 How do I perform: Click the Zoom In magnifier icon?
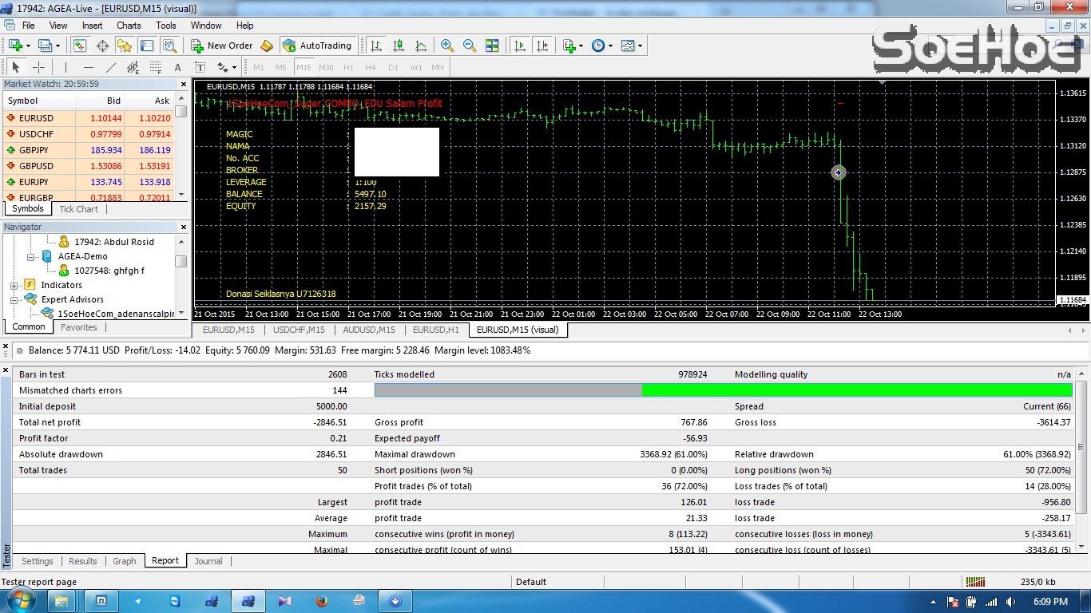pos(447,45)
